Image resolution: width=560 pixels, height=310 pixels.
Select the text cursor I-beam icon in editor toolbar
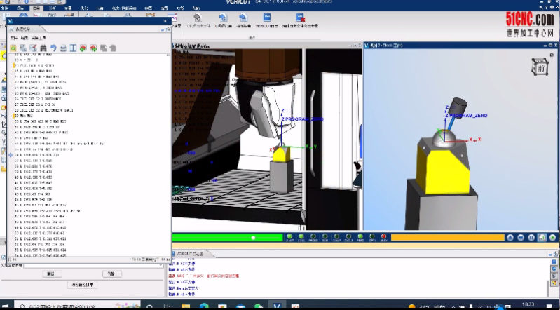[73, 48]
